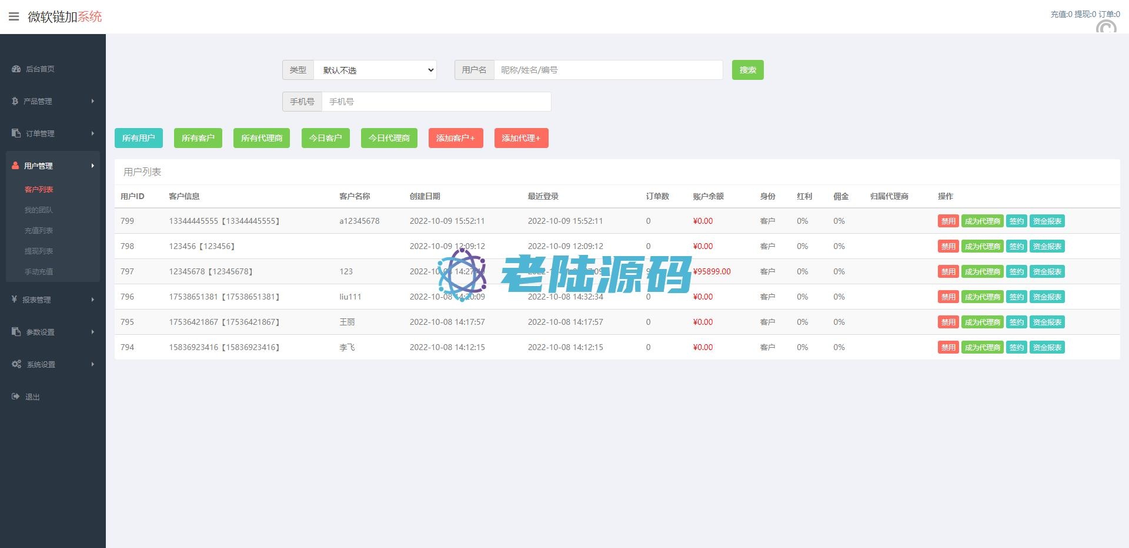Open 资金报表 for user 799
Viewport: 1129px width, 548px height.
pos(1047,221)
